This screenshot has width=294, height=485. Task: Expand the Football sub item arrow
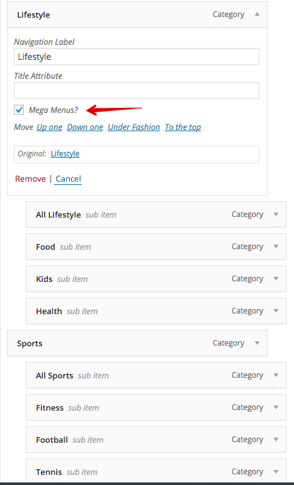click(x=276, y=440)
